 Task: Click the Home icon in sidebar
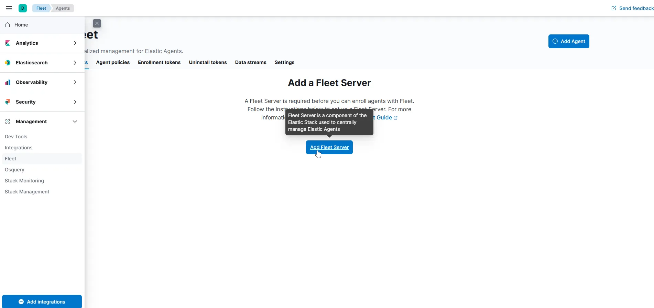(x=8, y=25)
